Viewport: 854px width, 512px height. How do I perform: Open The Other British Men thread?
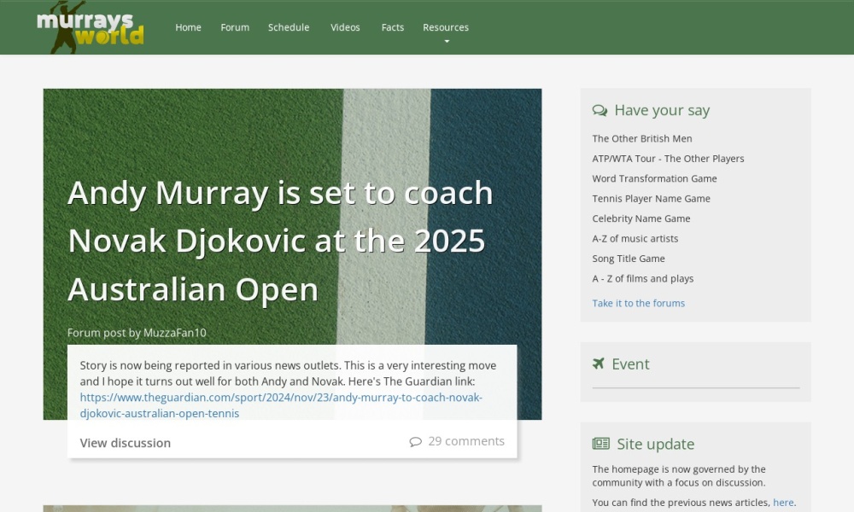coord(642,139)
